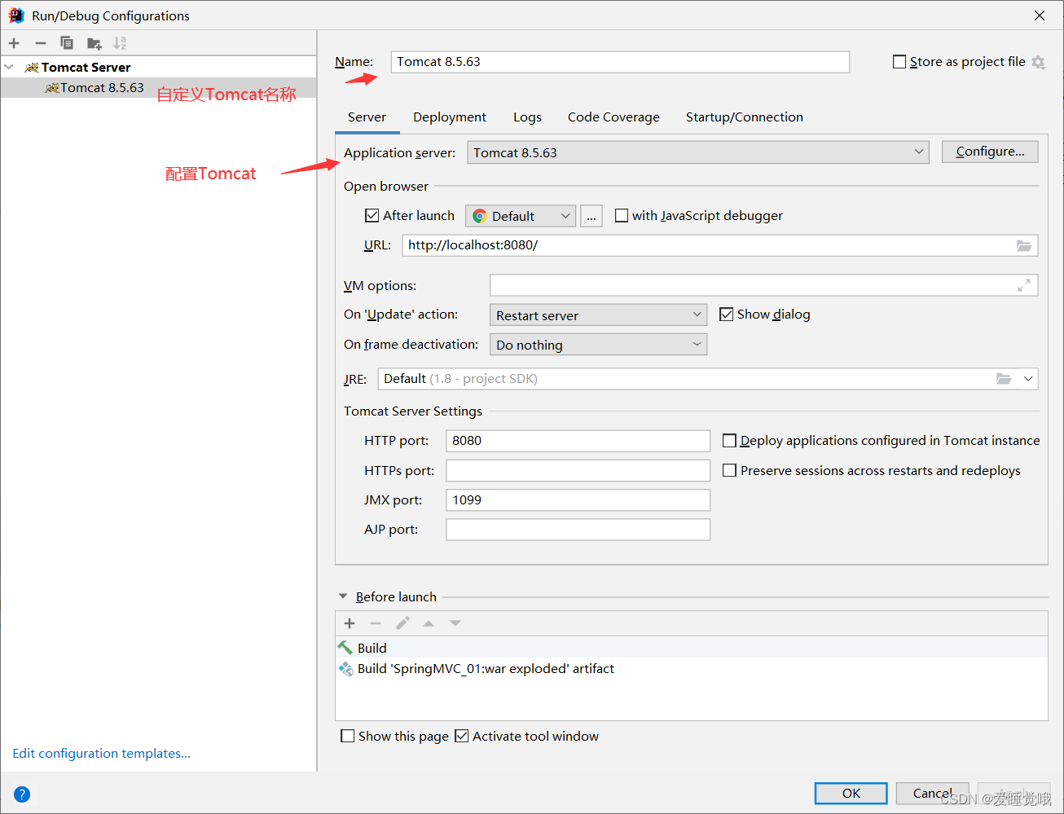Open the Code Coverage tab

613,117
